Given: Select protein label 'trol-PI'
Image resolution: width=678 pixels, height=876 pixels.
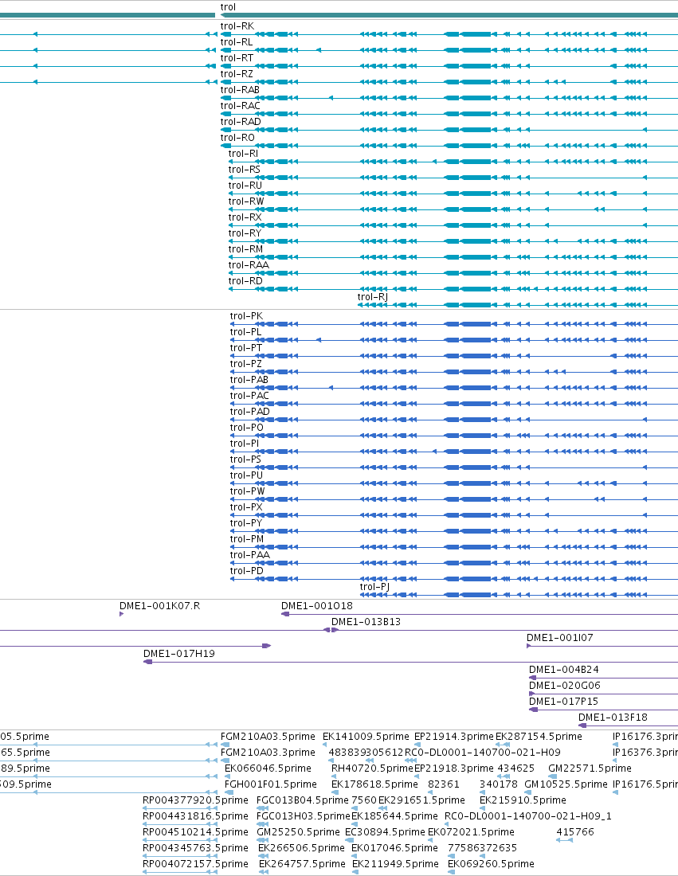Looking at the screenshot, I should point(245,444).
